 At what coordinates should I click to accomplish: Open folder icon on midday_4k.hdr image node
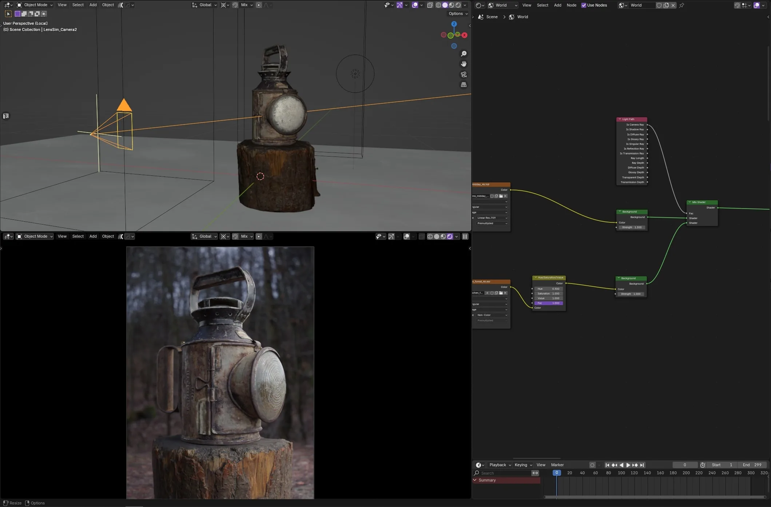click(501, 196)
